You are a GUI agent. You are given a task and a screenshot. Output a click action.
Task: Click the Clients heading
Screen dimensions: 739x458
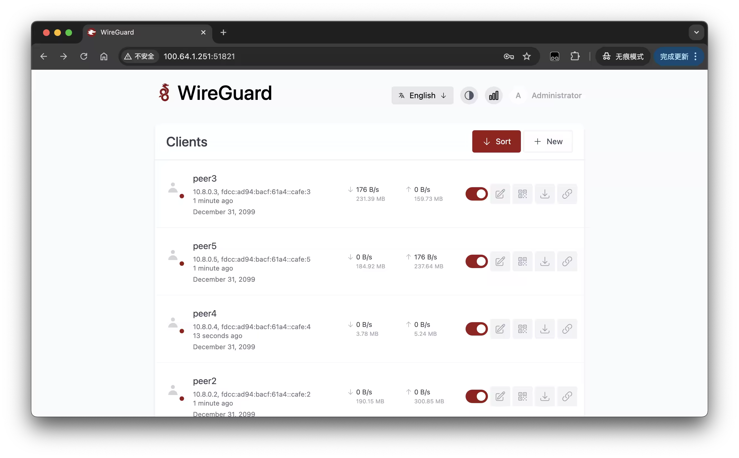tap(187, 142)
